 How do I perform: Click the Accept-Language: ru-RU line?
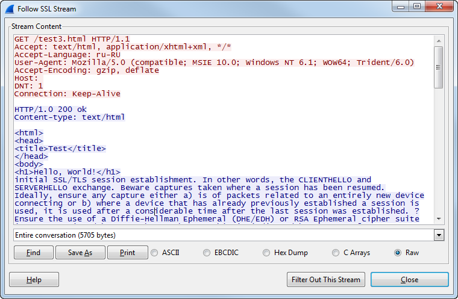click(67, 55)
